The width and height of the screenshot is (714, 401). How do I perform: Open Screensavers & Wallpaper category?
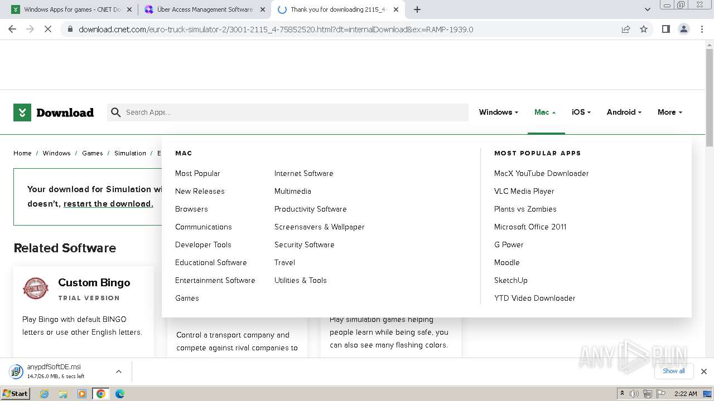coord(320,227)
